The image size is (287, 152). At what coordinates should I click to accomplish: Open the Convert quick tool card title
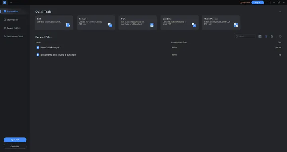click(83, 19)
